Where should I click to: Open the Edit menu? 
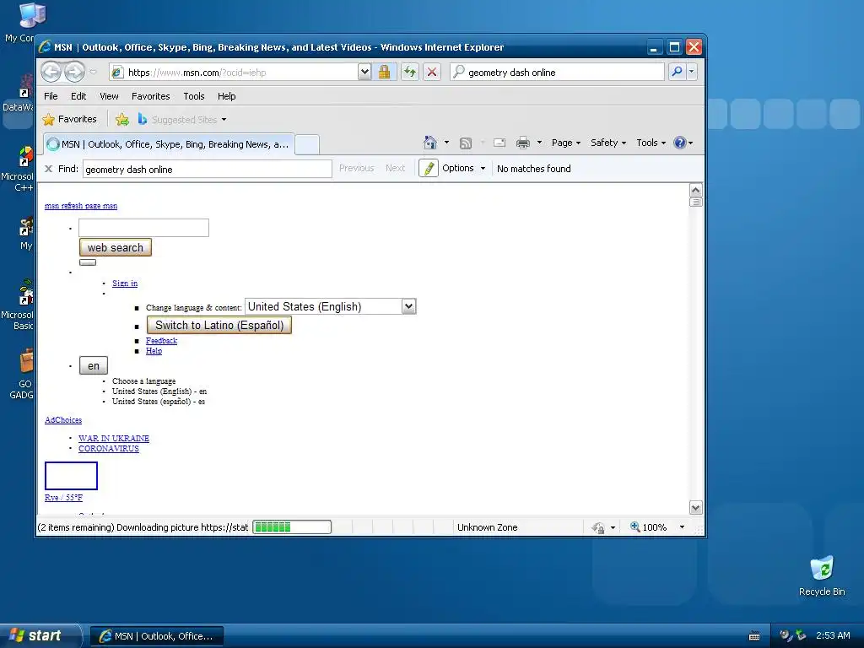click(78, 96)
